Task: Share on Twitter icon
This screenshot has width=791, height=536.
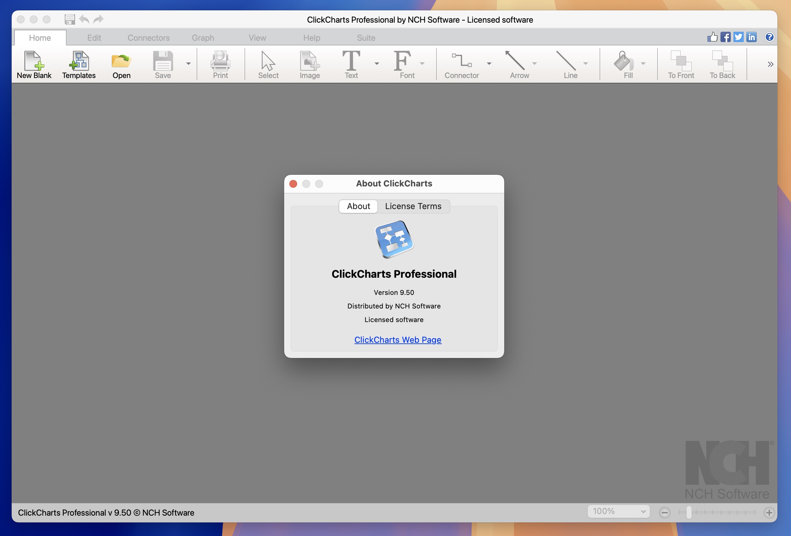Action: (738, 37)
